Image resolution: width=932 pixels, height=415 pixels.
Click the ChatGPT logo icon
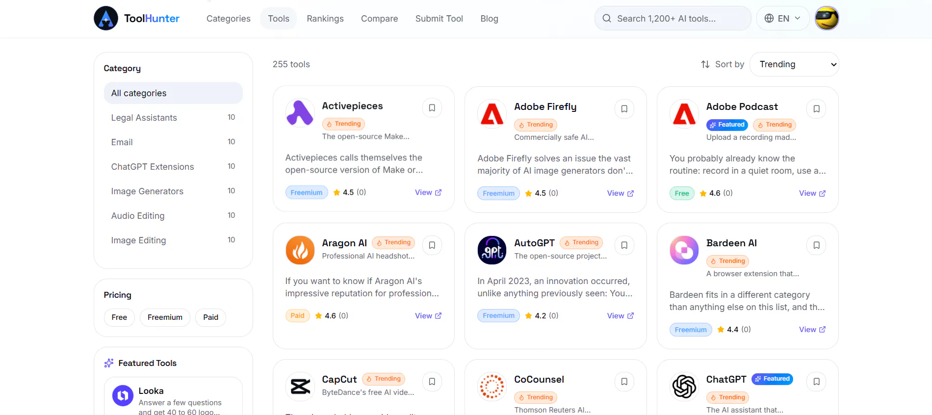click(684, 387)
